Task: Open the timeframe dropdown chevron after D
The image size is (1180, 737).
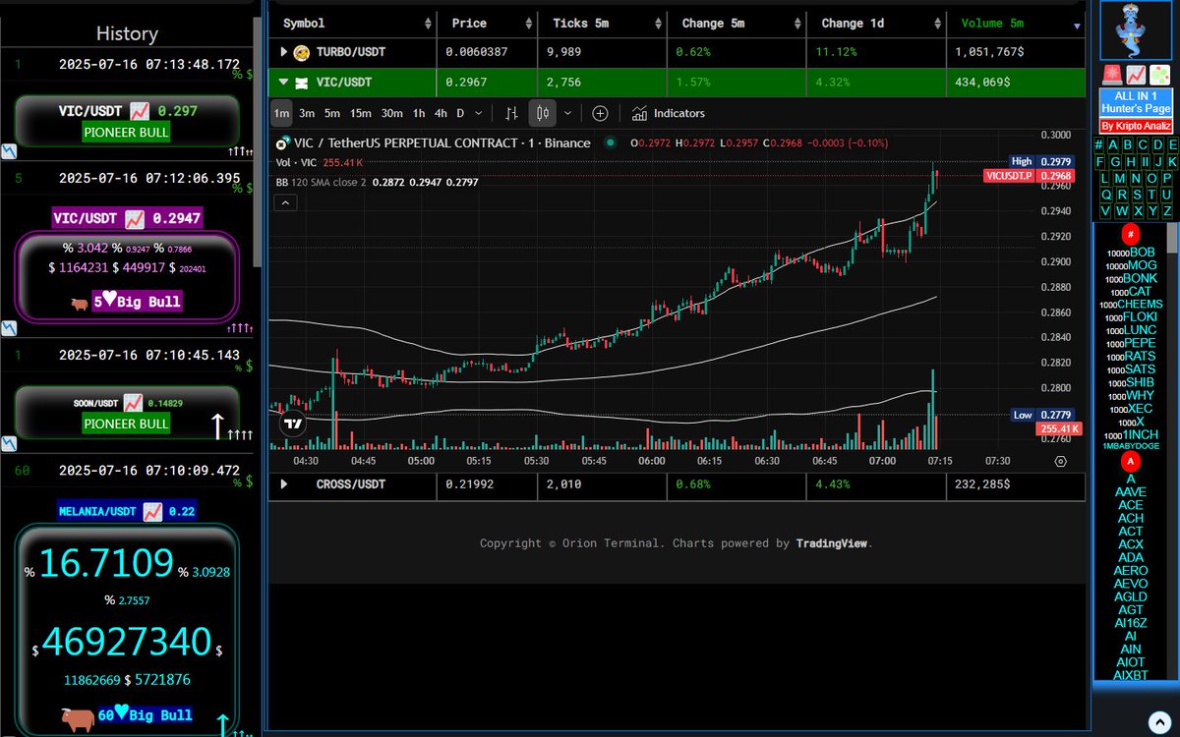Action: (x=481, y=113)
